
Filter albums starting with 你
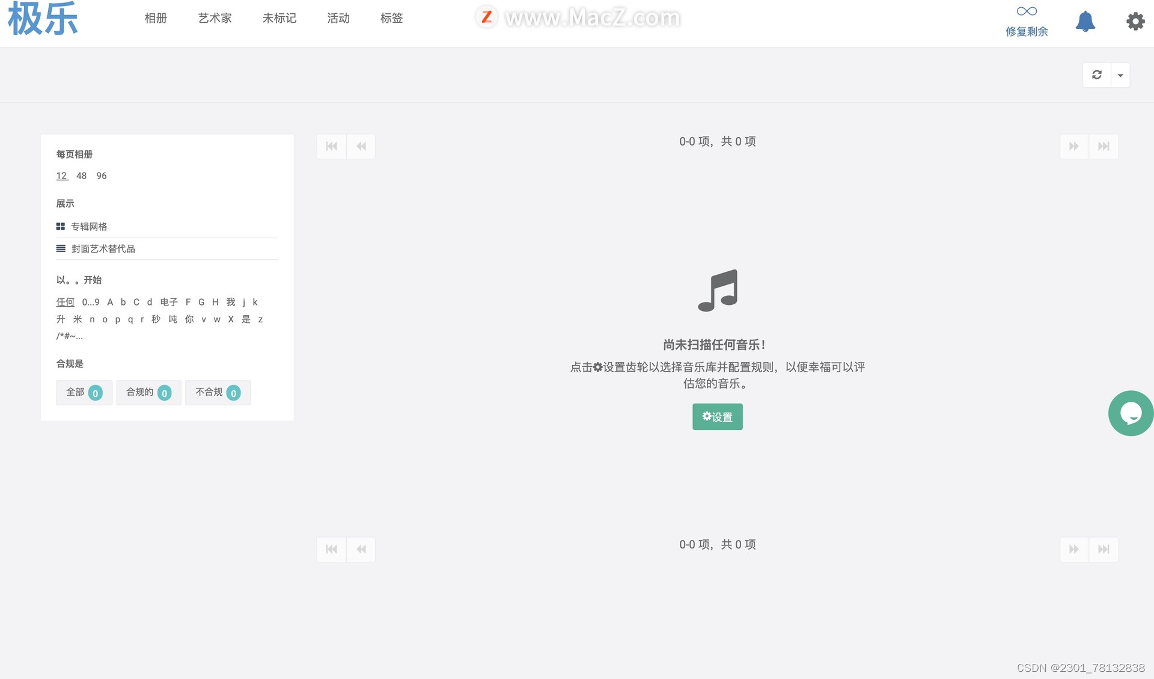(189, 319)
